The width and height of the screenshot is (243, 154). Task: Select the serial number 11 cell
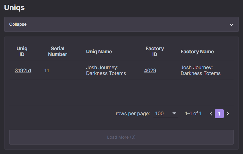[x=47, y=71]
